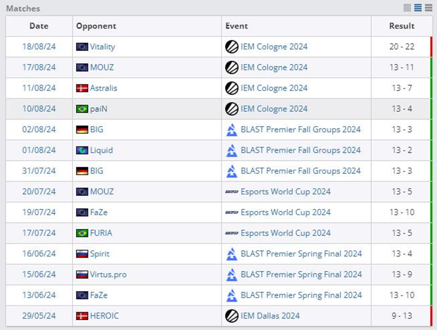The image size is (437, 330).
Task: Open the Vitality opponent link
Action: [102, 46]
